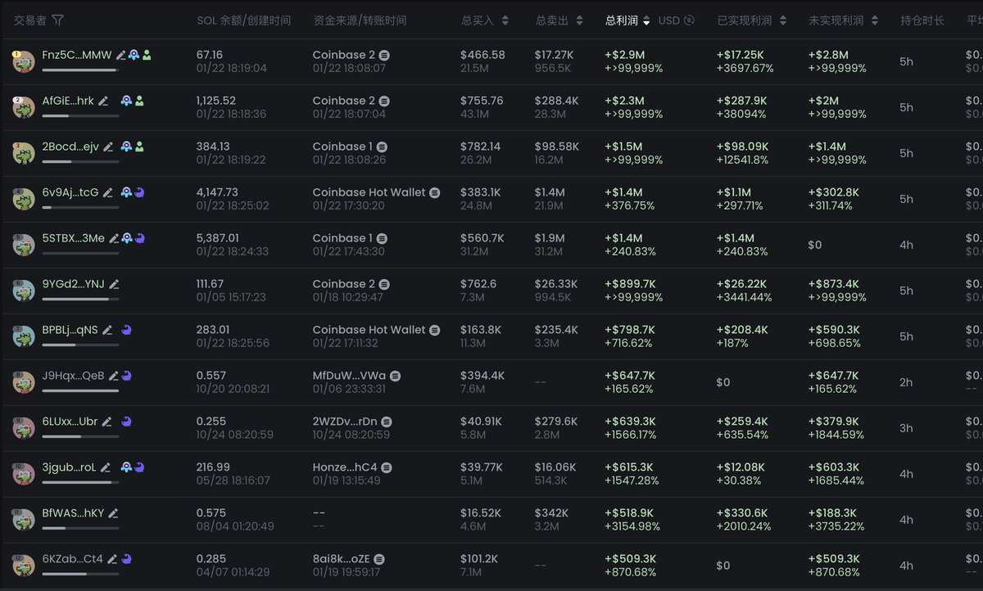Open transfer details icon next to 8ai8k...oZE

pos(379,559)
